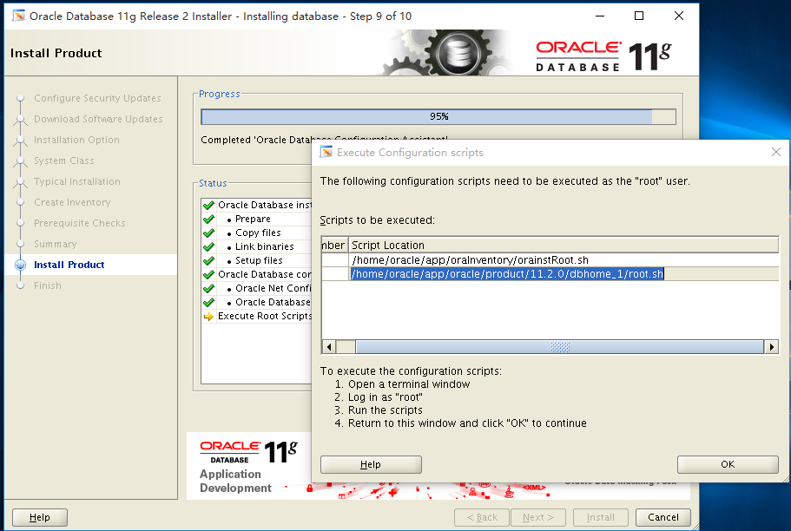Click the Setup files status row
The width and height of the screenshot is (791, 531).
pos(257,260)
